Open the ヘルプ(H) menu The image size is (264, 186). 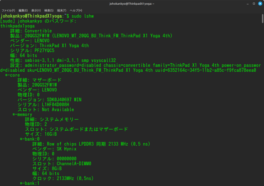pos(76,10)
